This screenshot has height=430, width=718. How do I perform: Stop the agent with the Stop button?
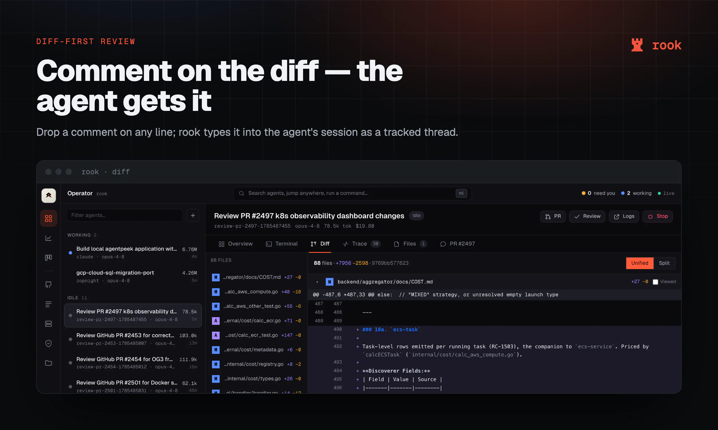pos(658,216)
